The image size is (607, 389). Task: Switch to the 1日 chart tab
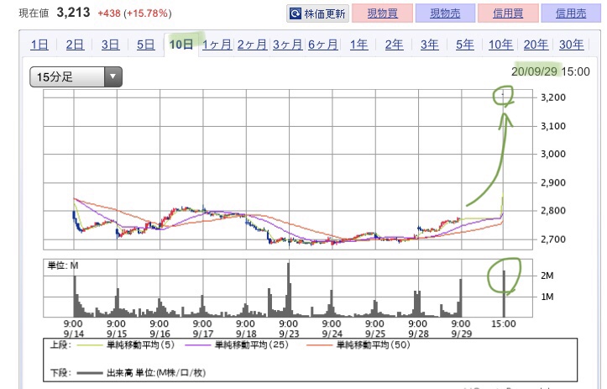tap(39, 45)
